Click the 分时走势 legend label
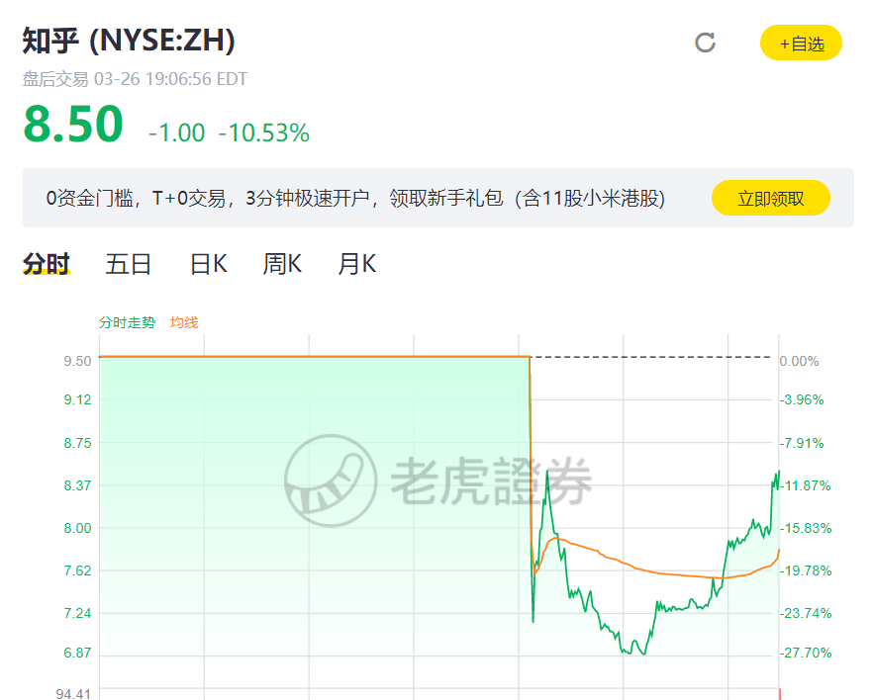 click(127, 322)
